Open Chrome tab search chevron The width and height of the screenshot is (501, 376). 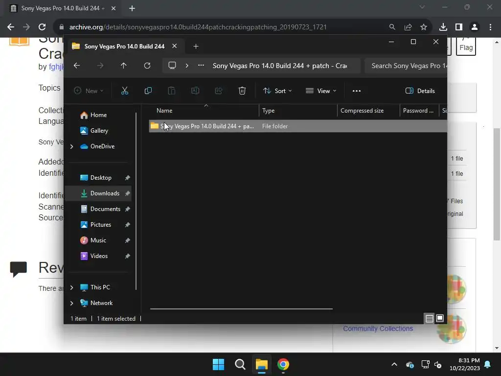(x=422, y=7)
